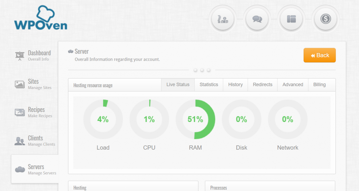The height and width of the screenshot is (191, 359).
Task: Click the CPU label text
Action: (x=149, y=148)
